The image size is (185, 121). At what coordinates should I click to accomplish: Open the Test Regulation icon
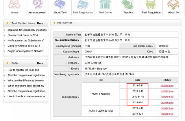[x=151, y=5]
